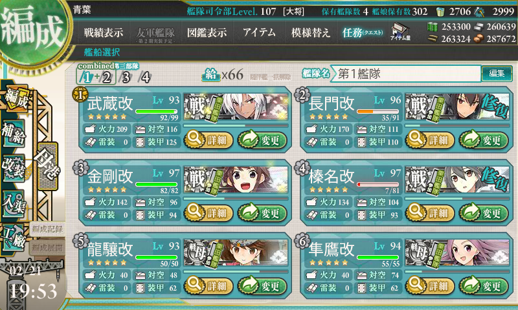Click the 榛名改 ship banner thumbnail
The width and height of the screenshot is (518, 310).
[457, 180]
